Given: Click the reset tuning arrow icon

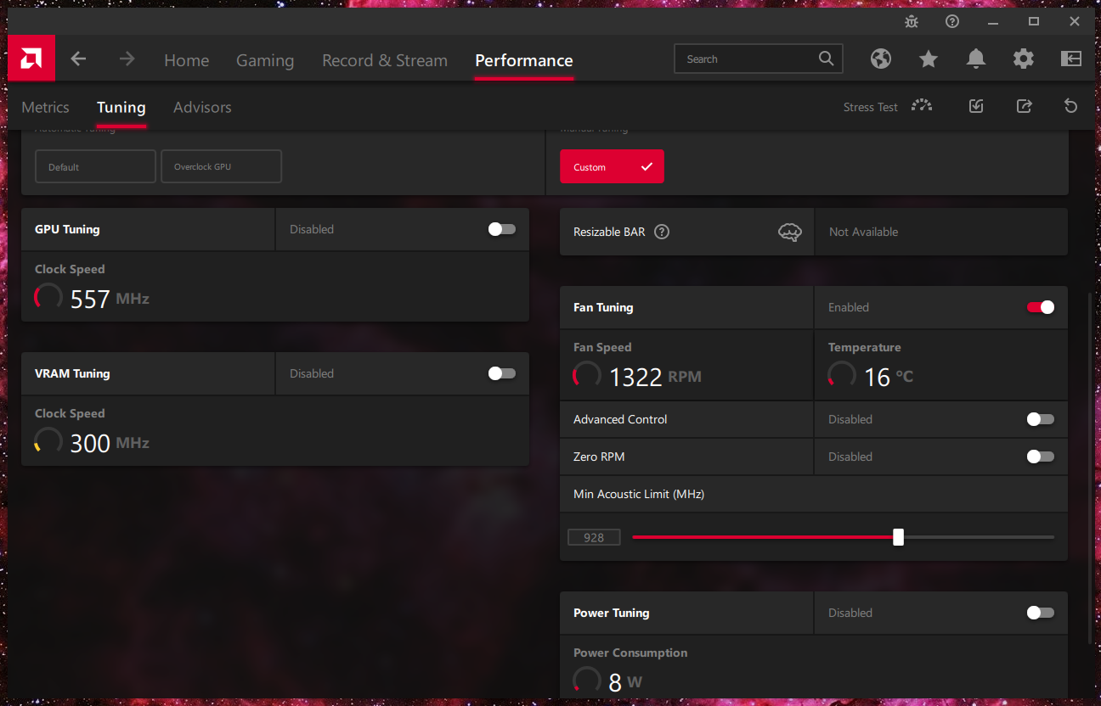Looking at the screenshot, I should pos(1070,106).
